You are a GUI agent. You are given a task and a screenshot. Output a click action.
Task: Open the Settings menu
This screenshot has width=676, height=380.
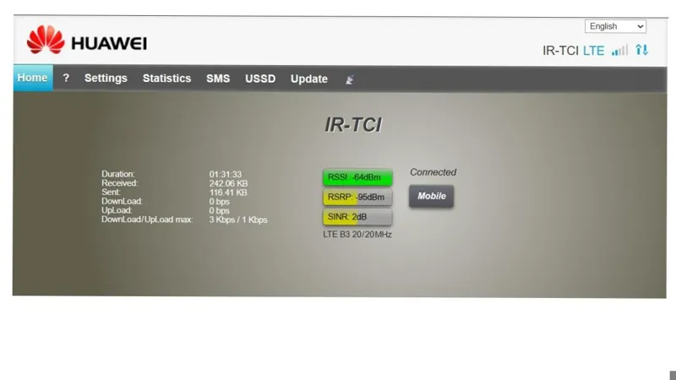[x=106, y=79]
